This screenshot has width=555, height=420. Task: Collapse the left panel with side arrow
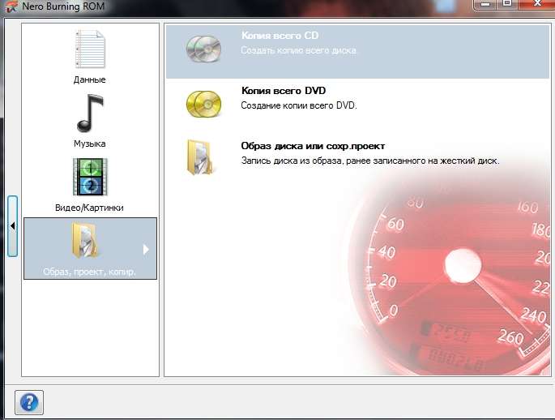point(12,226)
